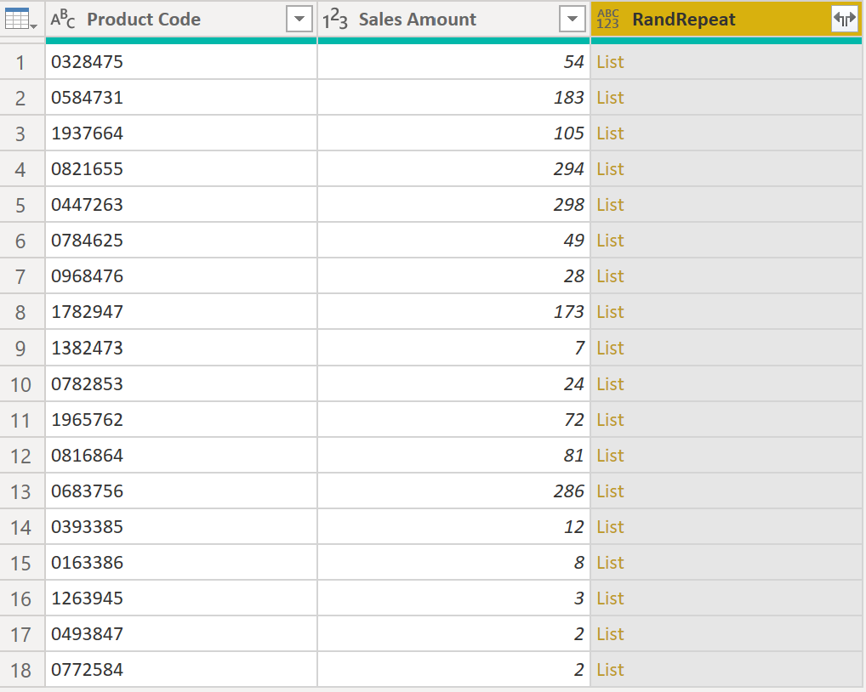Select the Product Code column header
866x692 pixels.
pos(181,20)
